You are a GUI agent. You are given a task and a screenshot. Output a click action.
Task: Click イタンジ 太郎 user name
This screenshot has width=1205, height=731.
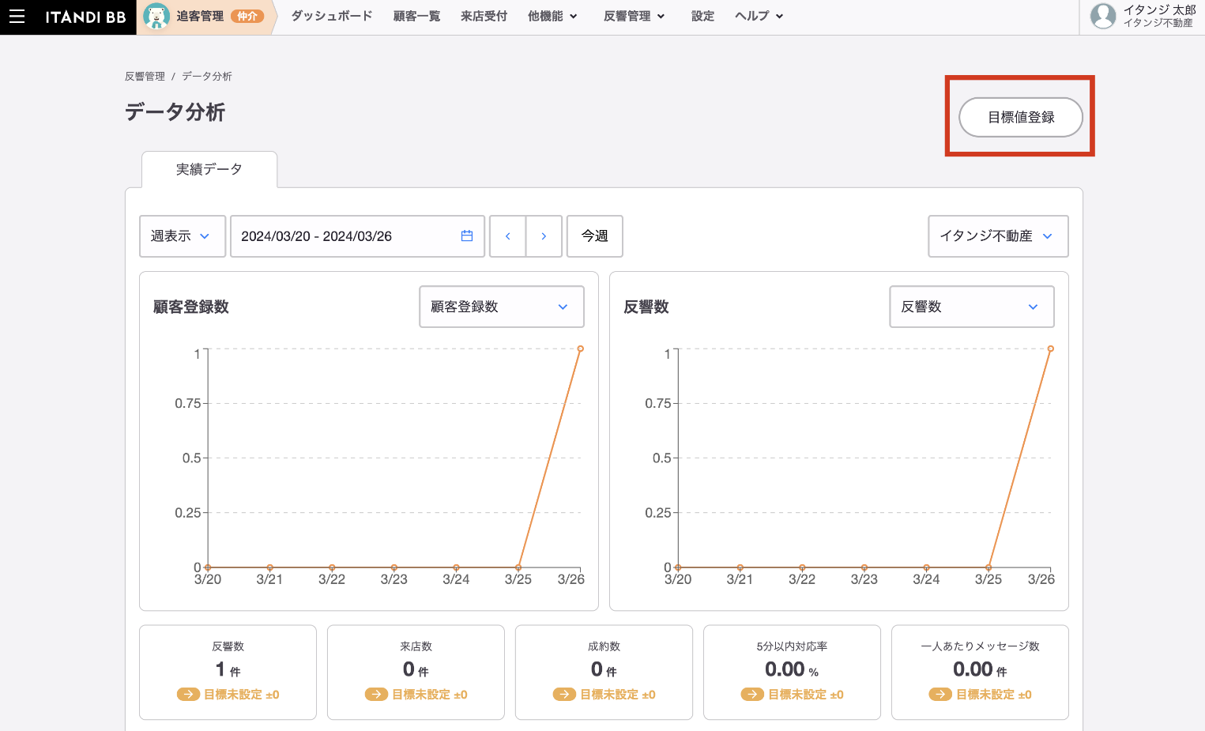pyautogui.click(x=1159, y=10)
